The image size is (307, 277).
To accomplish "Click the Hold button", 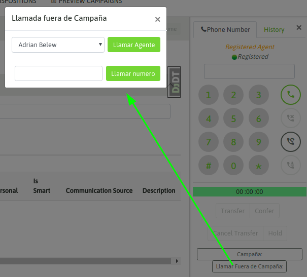I will tap(275, 233).
